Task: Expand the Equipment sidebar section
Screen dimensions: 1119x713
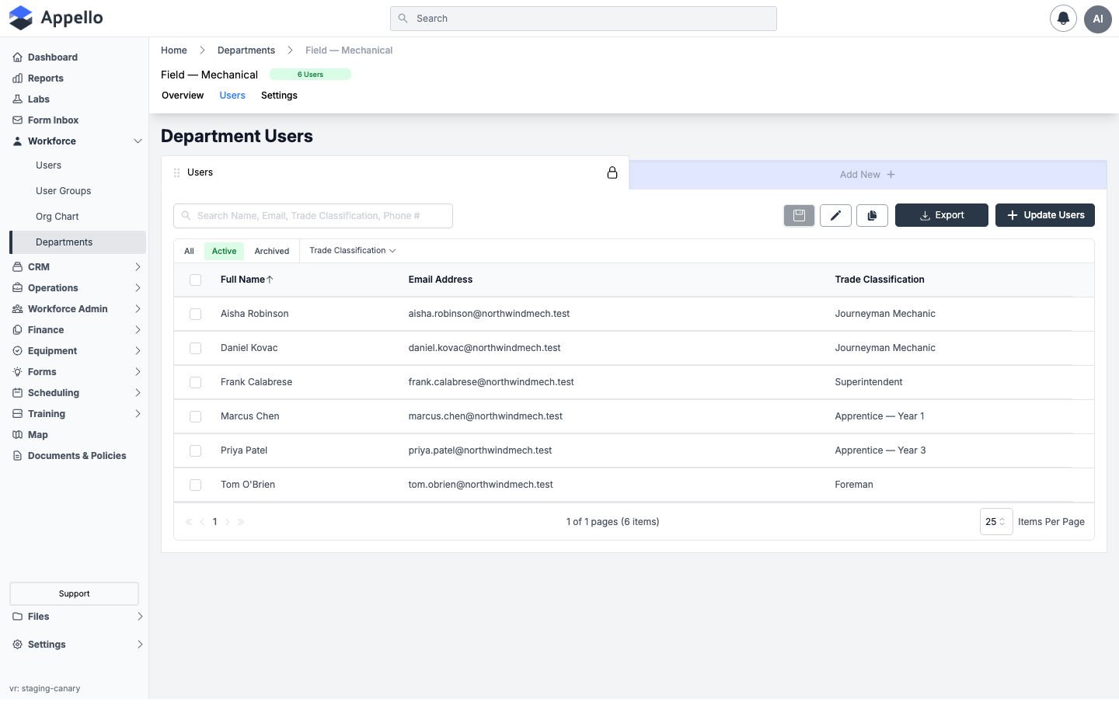Action: (x=138, y=351)
